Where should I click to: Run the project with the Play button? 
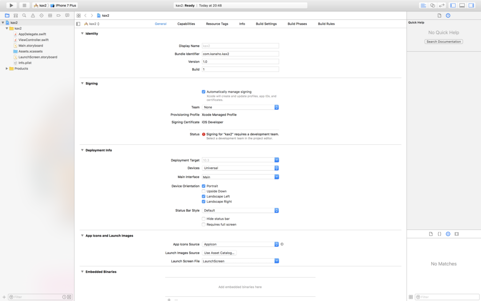coord(11,5)
